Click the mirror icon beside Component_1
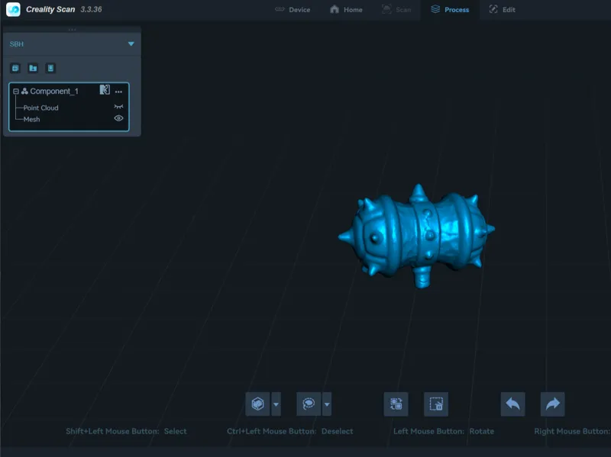Screen dimensions: 611x457 [x=105, y=90]
